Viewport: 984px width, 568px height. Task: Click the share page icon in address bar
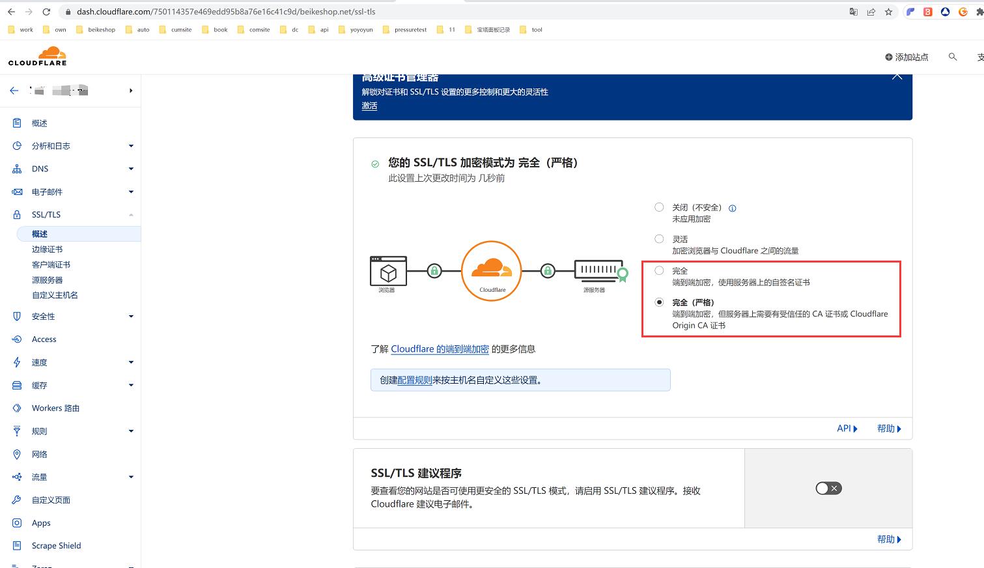click(871, 12)
